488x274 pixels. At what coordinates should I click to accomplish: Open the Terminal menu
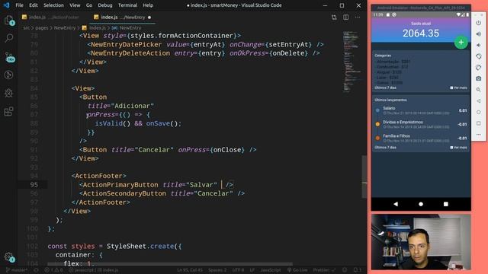coord(127,5)
